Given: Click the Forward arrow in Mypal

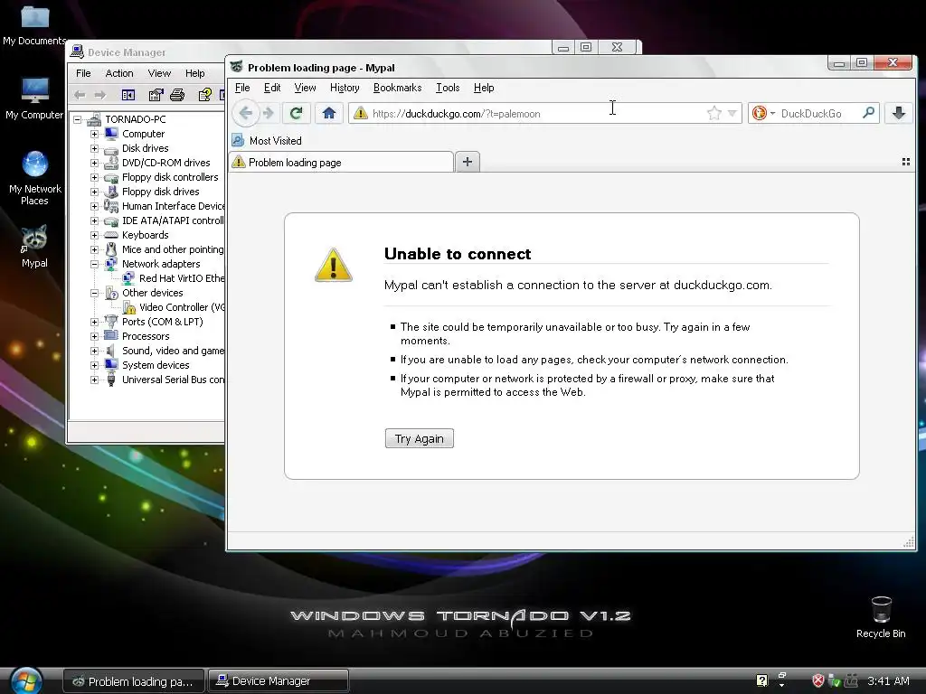Looking at the screenshot, I should pos(269,113).
